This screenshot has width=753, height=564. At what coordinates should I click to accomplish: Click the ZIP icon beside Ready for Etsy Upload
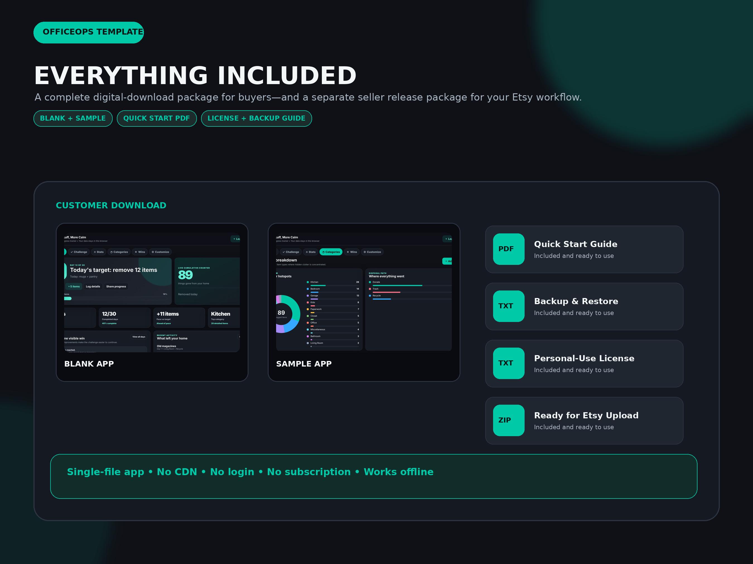[x=509, y=420]
